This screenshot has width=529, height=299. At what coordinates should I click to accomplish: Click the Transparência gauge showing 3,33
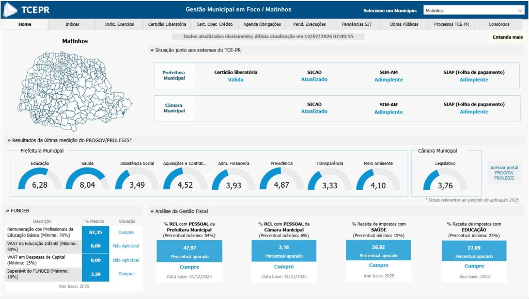point(330,179)
